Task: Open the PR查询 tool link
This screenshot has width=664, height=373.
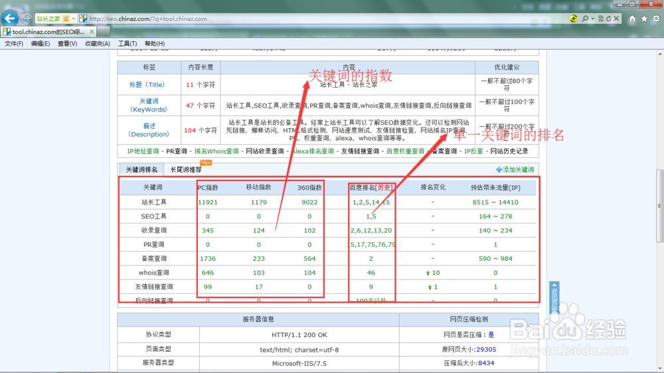Action: click(x=177, y=151)
